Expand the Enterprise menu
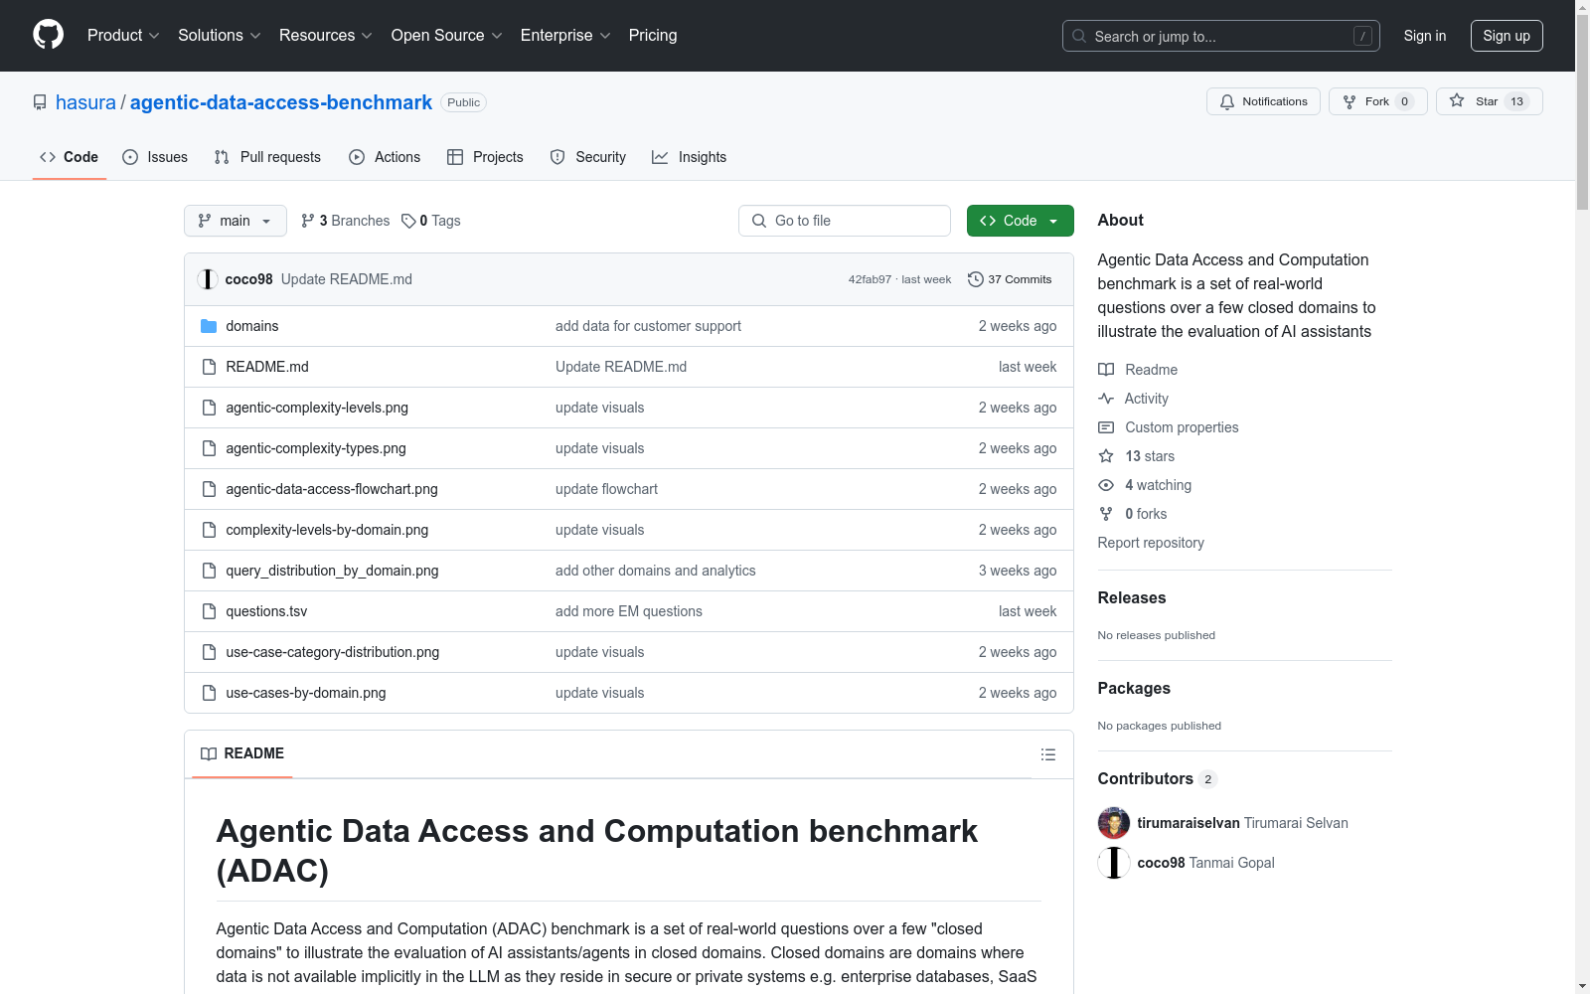1590x994 pixels. coord(565,36)
